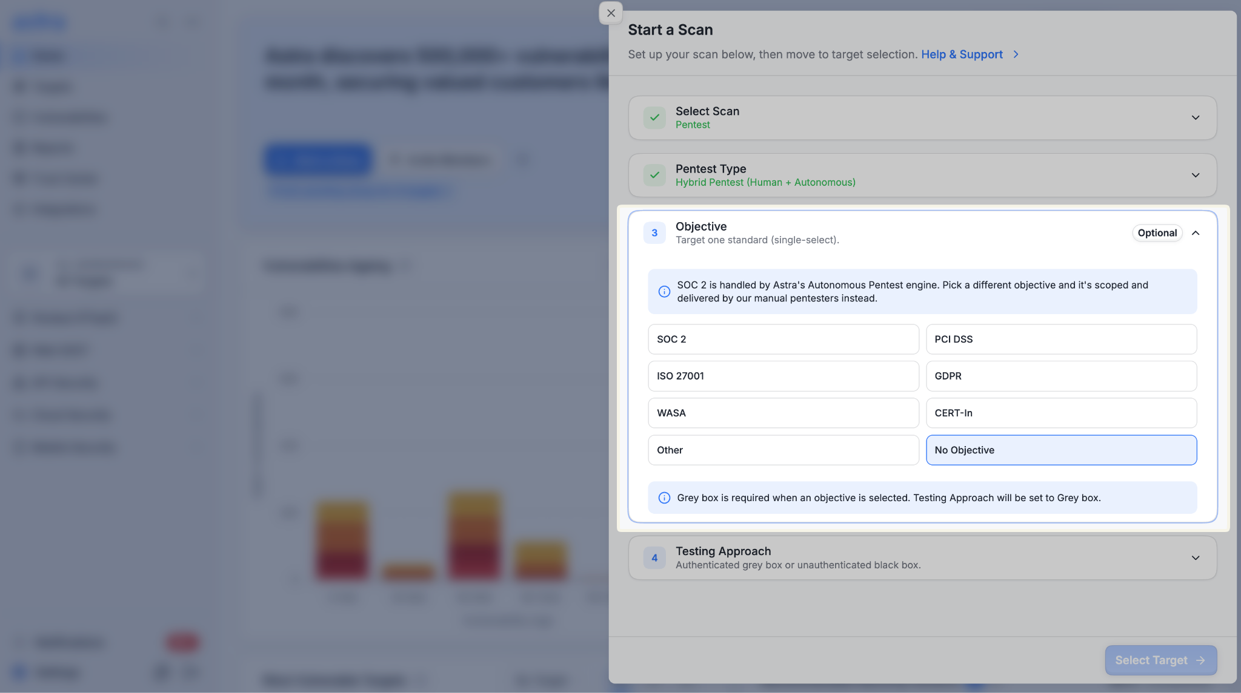This screenshot has height=693, width=1241.
Task: Click the Testing Approach section title
Action: pyautogui.click(x=723, y=551)
